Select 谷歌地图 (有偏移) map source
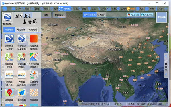This screenshot has height=107, width=171. [x=9, y=60]
